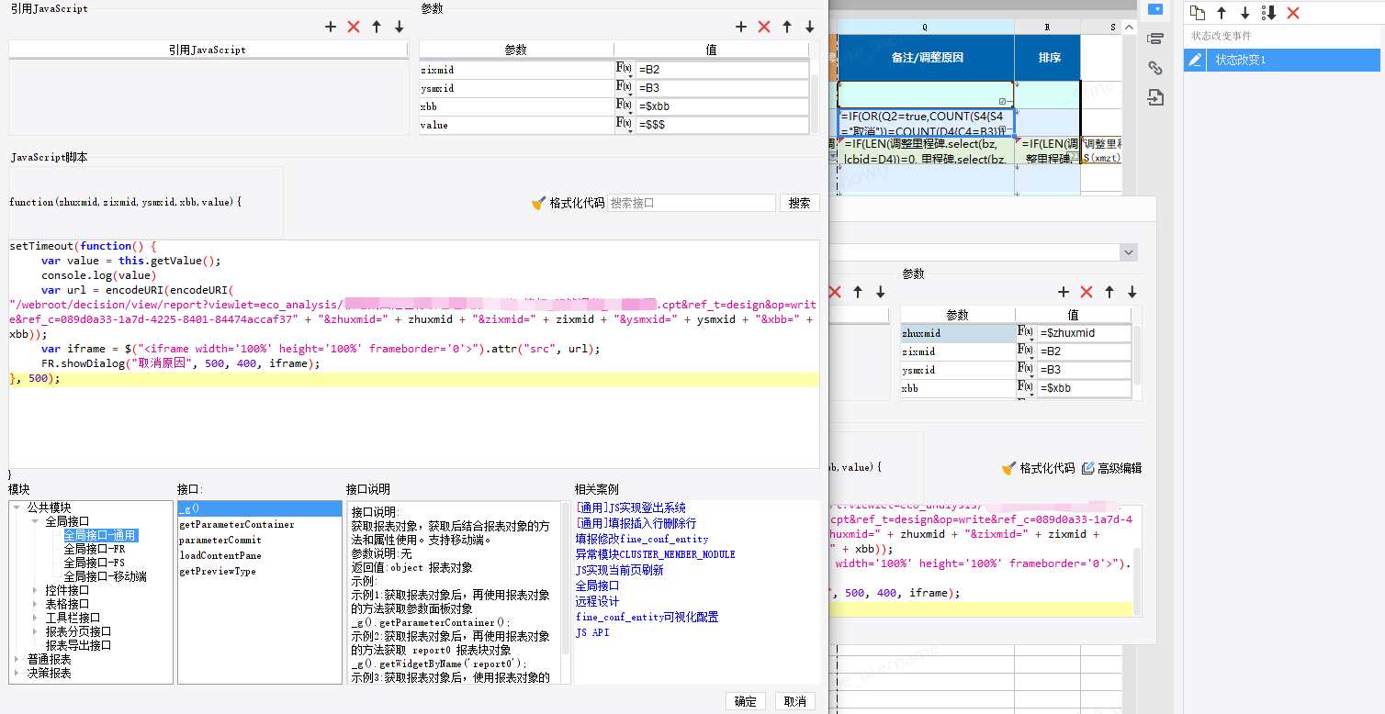Move 引用JavaScript entry down with arrow icon
Viewport: 1385px width, 714px height.
tap(400, 27)
